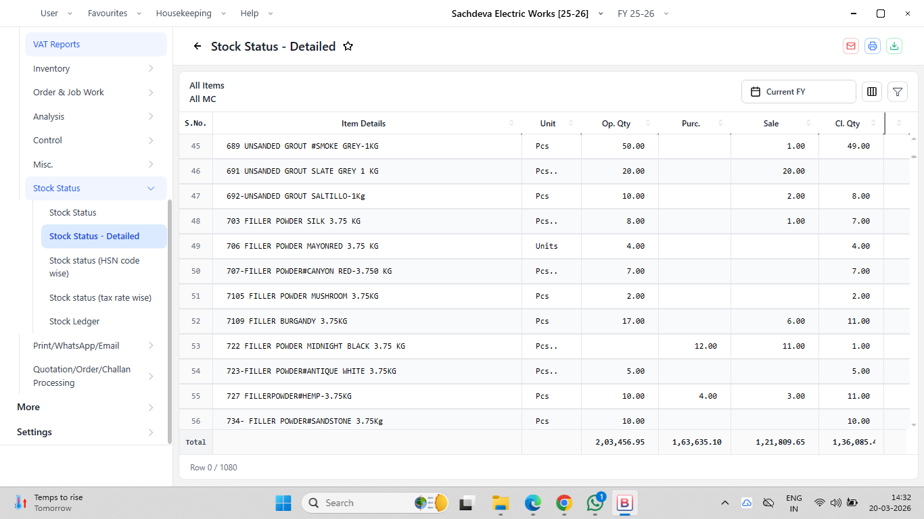This screenshot has width=924, height=519.
Task: Open WhatsApp from taskbar
Action: click(595, 503)
